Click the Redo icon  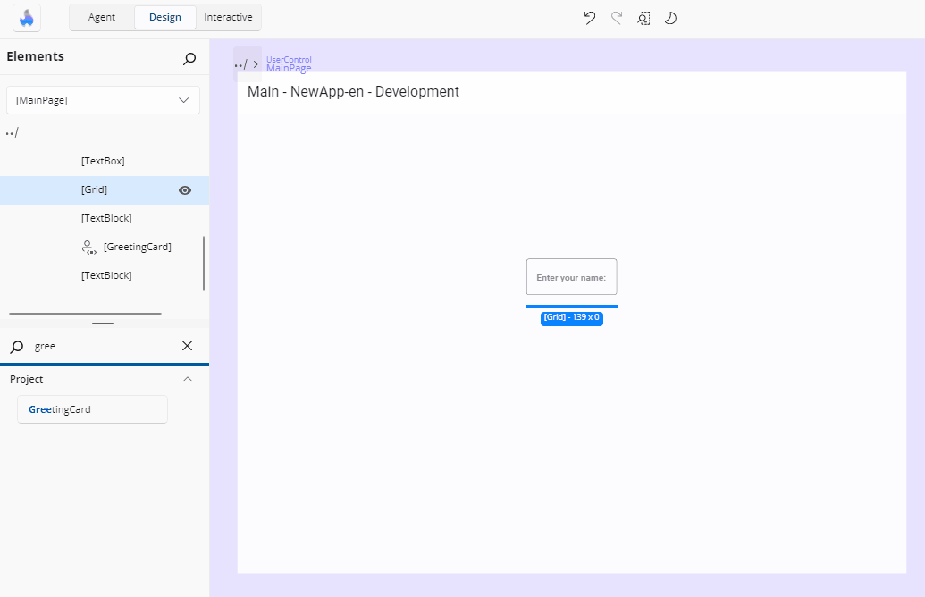(616, 18)
